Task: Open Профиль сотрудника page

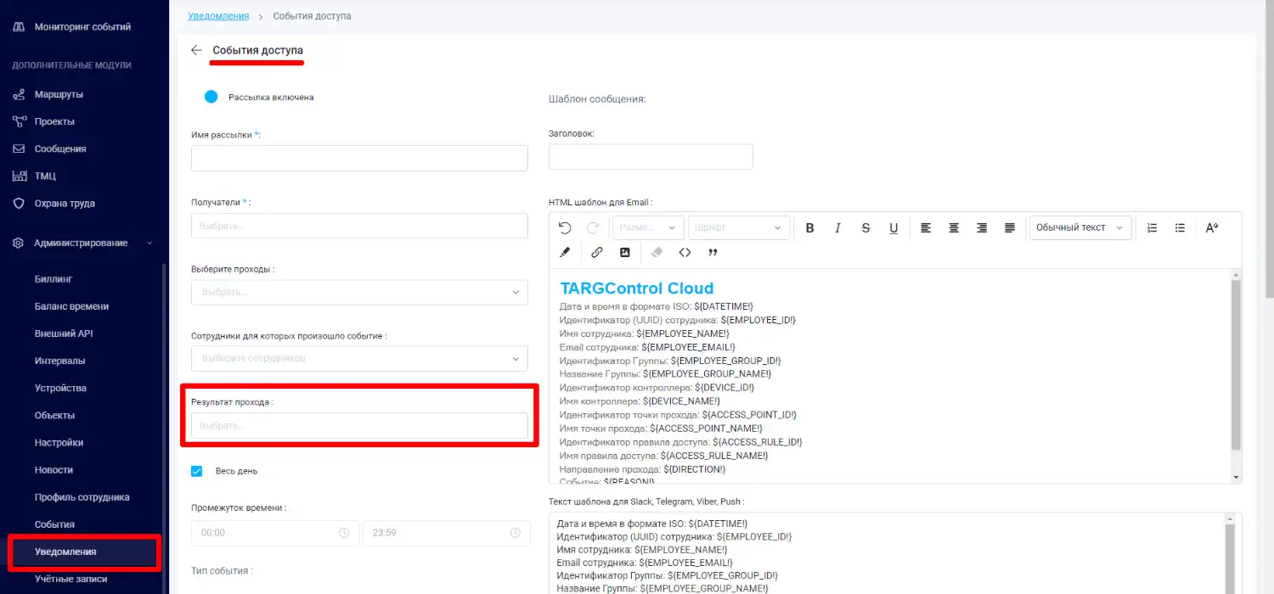Action: coord(82,496)
